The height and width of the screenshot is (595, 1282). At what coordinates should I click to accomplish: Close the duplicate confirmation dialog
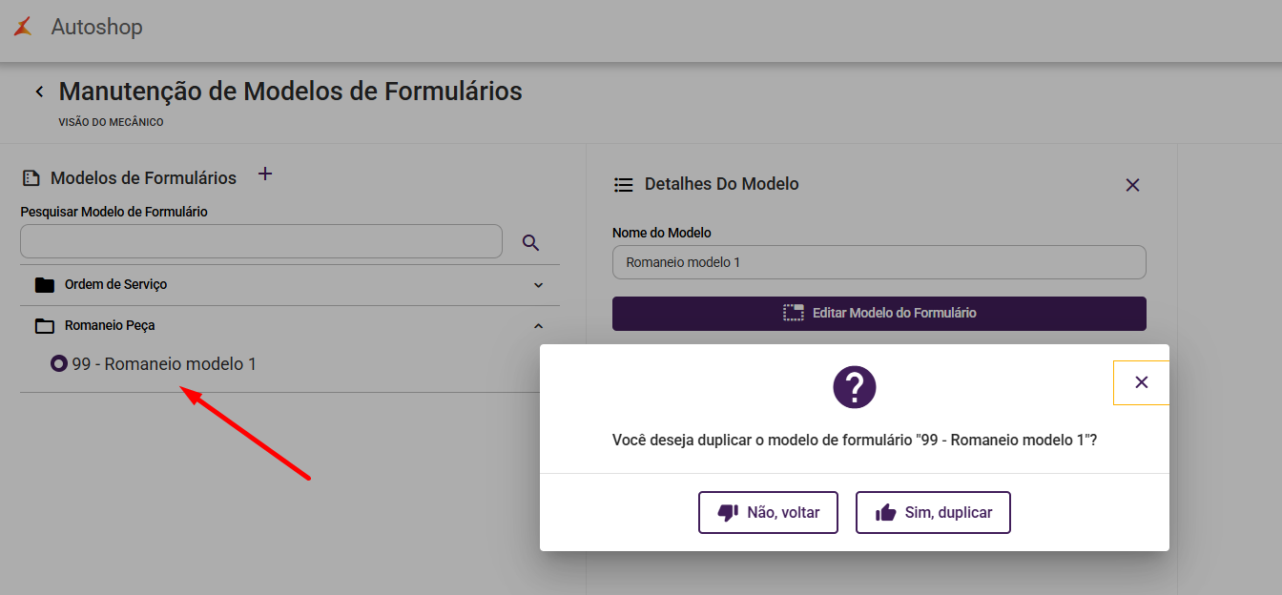coord(1141,382)
